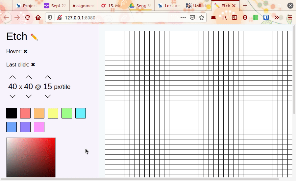Open the page actions three-dot menu

tap(183, 17)
